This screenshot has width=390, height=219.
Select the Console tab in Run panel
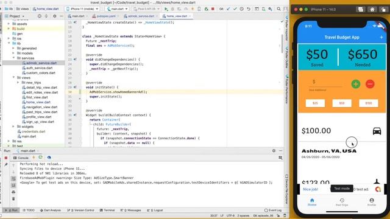pos(21,158)
